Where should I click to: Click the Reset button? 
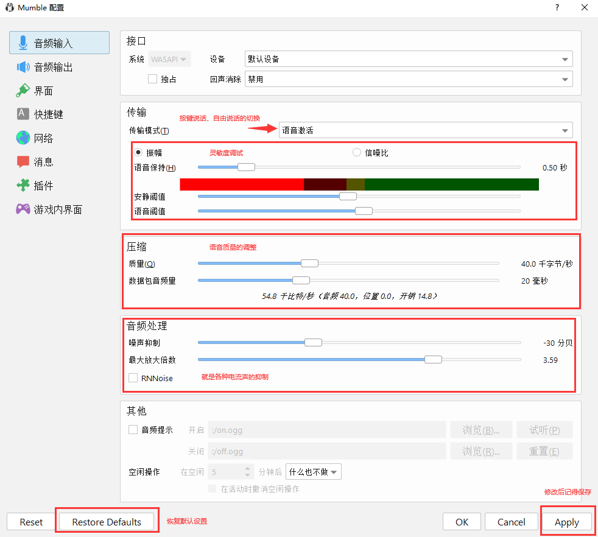pyautogui.click(x=31, y=522)
